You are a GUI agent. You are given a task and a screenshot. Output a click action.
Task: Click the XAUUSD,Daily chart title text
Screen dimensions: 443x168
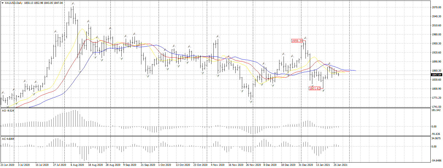tap(14, 3)
